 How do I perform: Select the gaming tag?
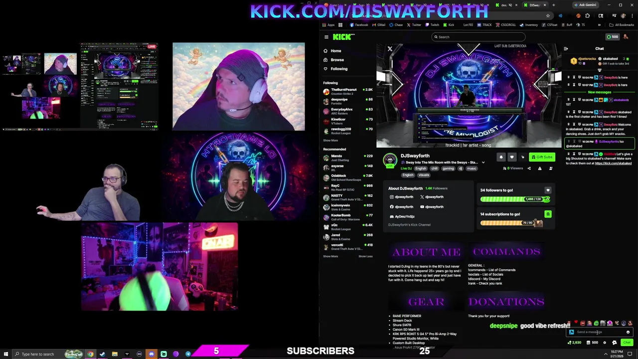coord(448,169)
